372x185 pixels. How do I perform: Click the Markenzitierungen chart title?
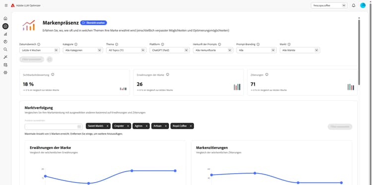[212, 147]
